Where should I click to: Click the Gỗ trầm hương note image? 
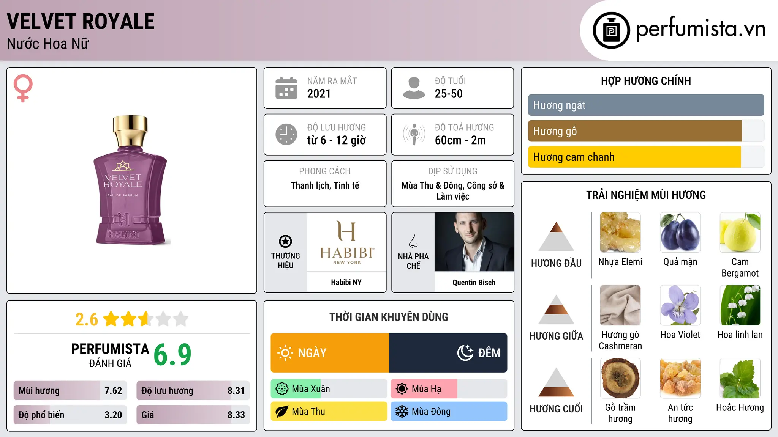point(620,378)
